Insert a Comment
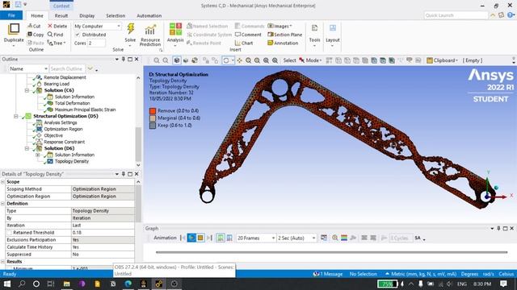This screenshot has height=290, width=517. pyautogui.click(x=248, y=35)
